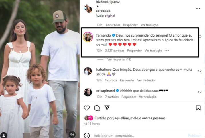Viewport: 205px width, 138px height.
Task: Open more options on fernando's comment
Action: point(167,50)
